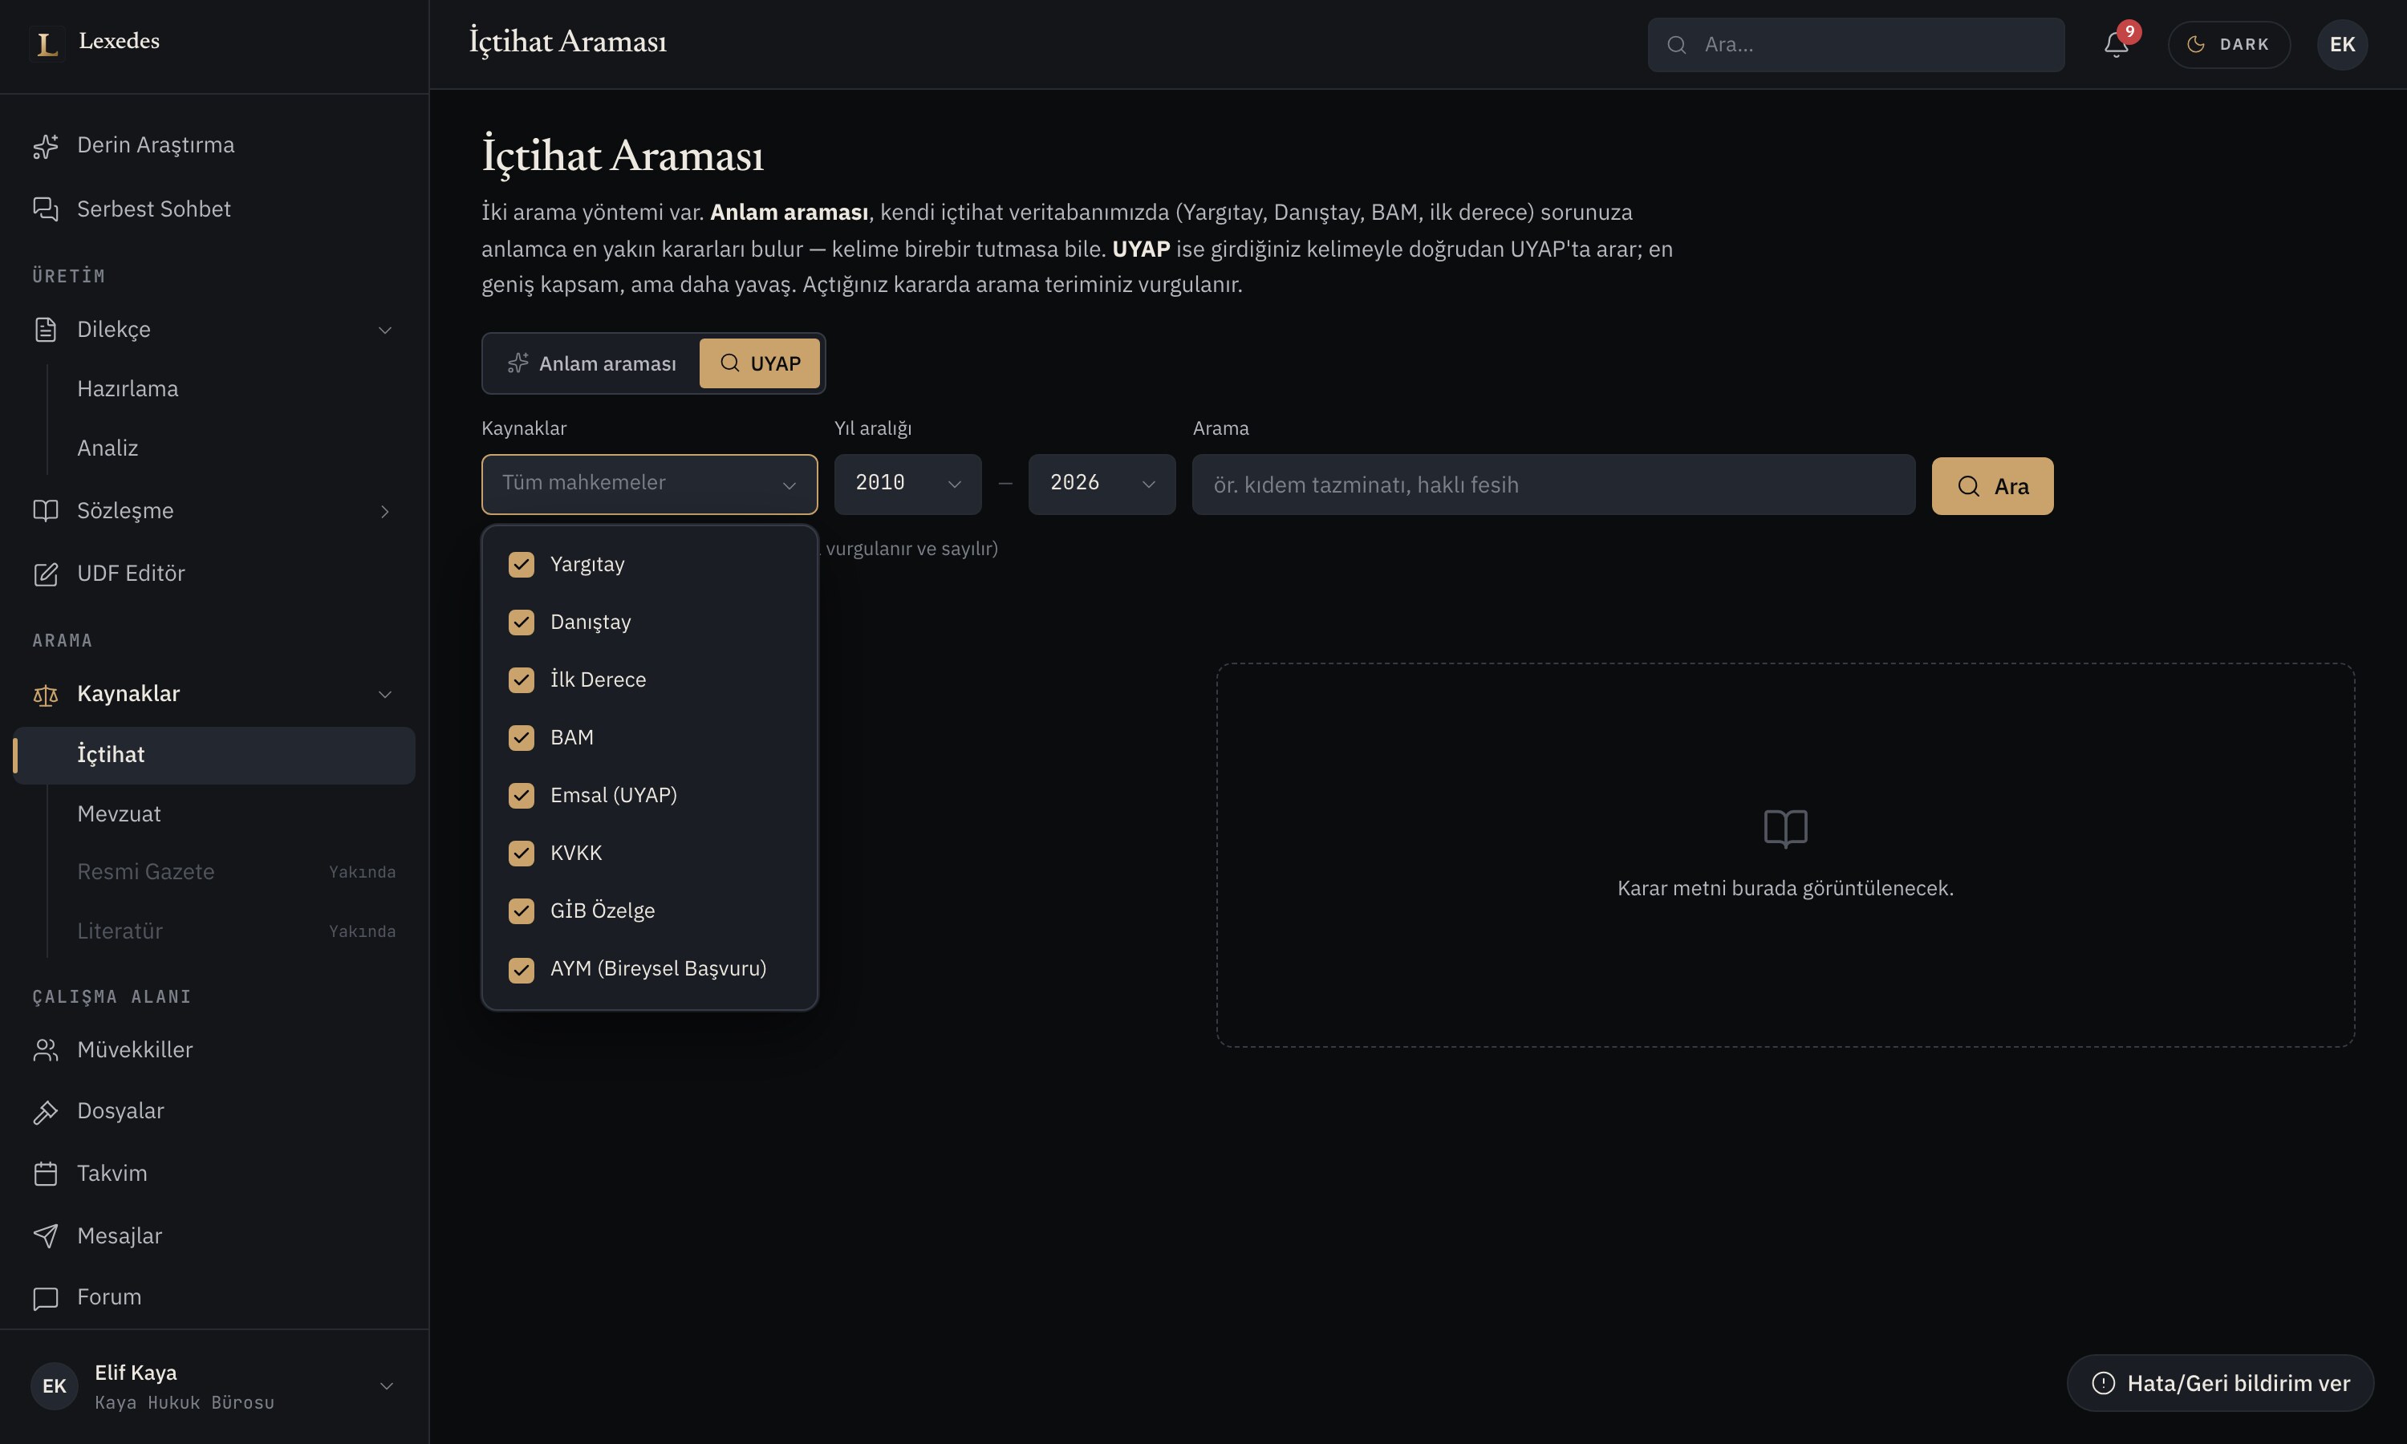This screenshot has width=2407, height=1444.
Task: Expand the Sözleşme section chevron
Action: 385,511
